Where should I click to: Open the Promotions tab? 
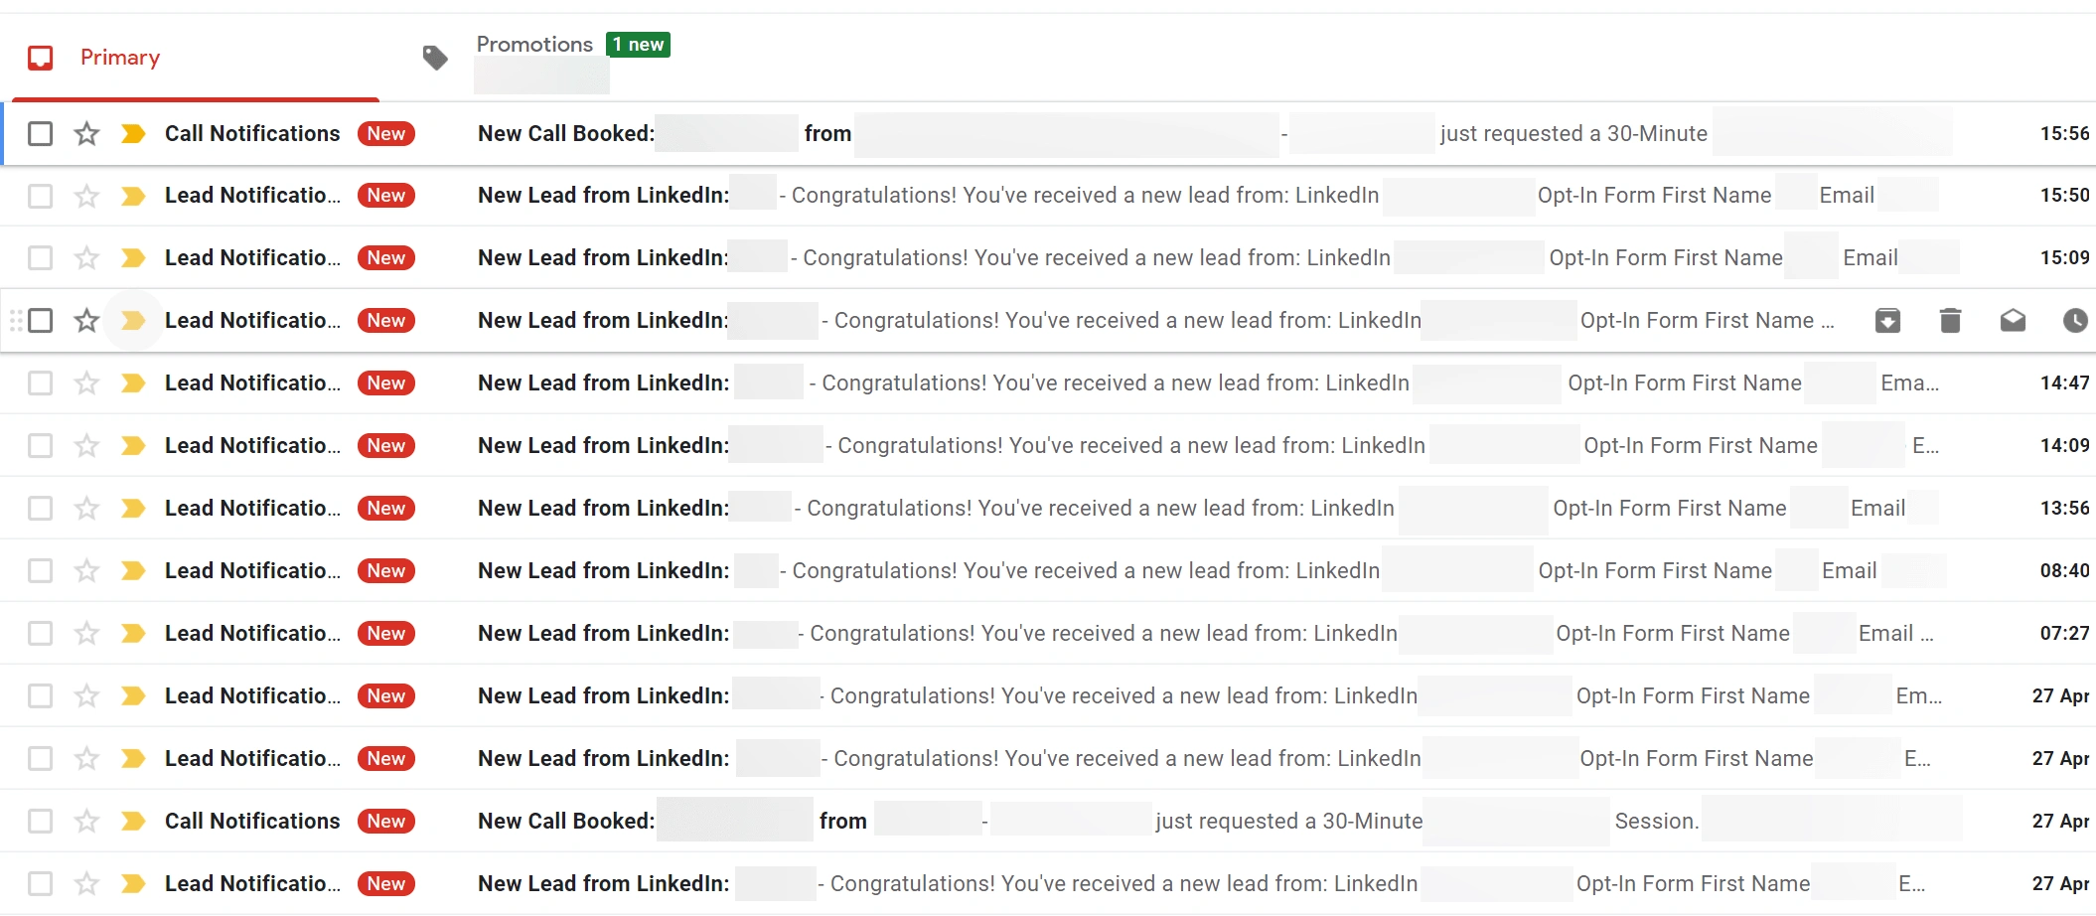pos(534,45)
